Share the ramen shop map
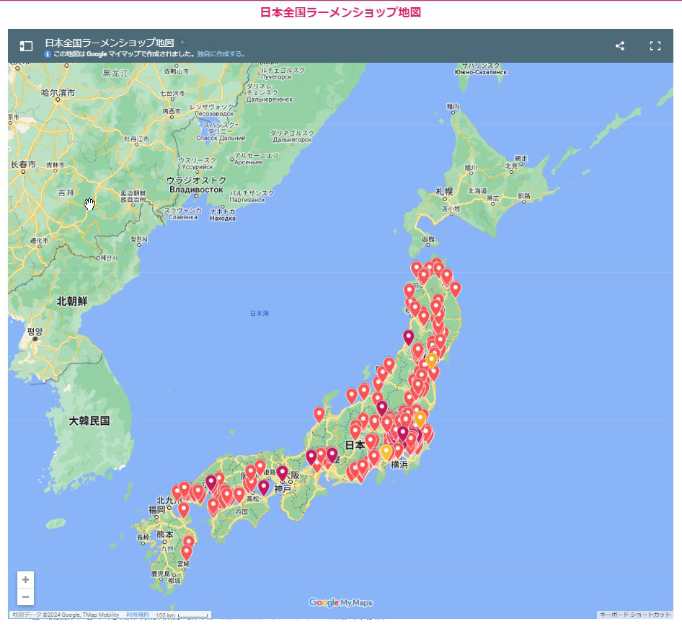The image size is (682, 629). click(x=620, y=45)
